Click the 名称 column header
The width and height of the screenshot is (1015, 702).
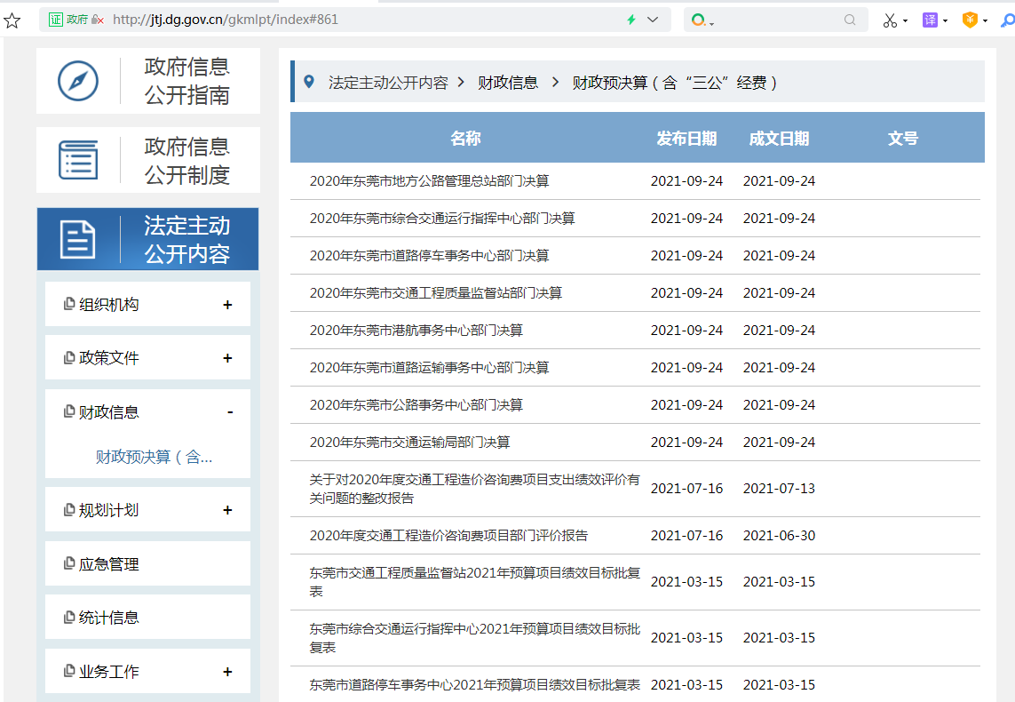(x=465, y=138)
